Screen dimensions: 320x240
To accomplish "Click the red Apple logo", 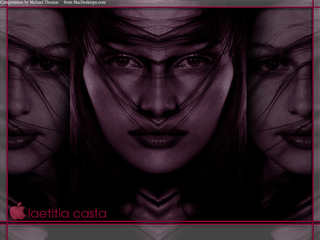I will click(17, 211).
